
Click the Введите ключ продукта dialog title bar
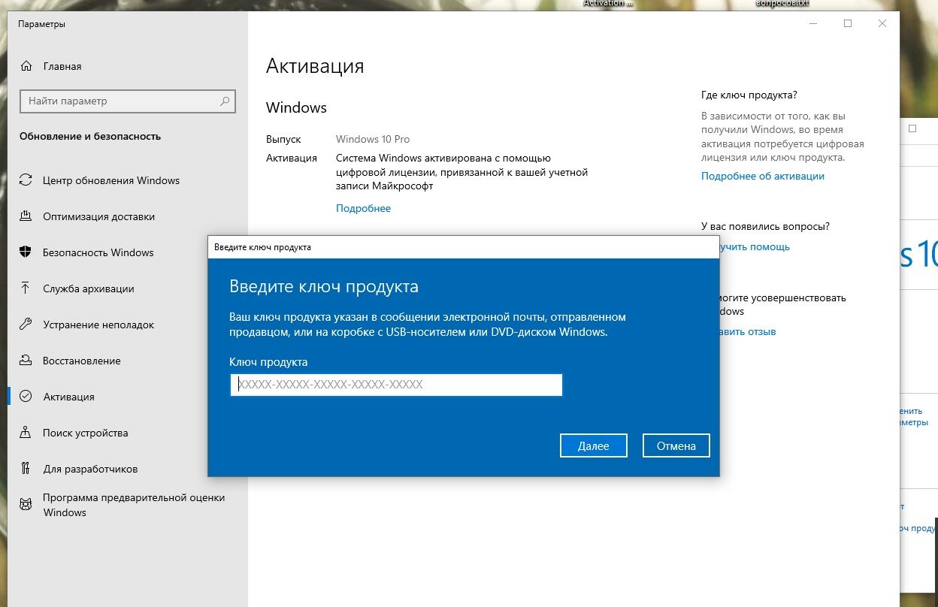tap(463, 247)
